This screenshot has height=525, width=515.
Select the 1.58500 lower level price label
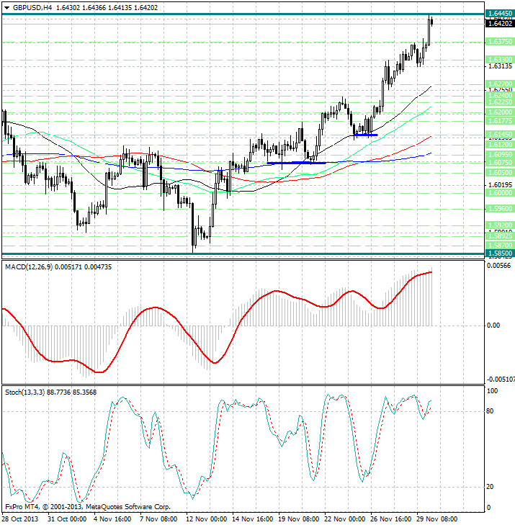click(500, 253)
